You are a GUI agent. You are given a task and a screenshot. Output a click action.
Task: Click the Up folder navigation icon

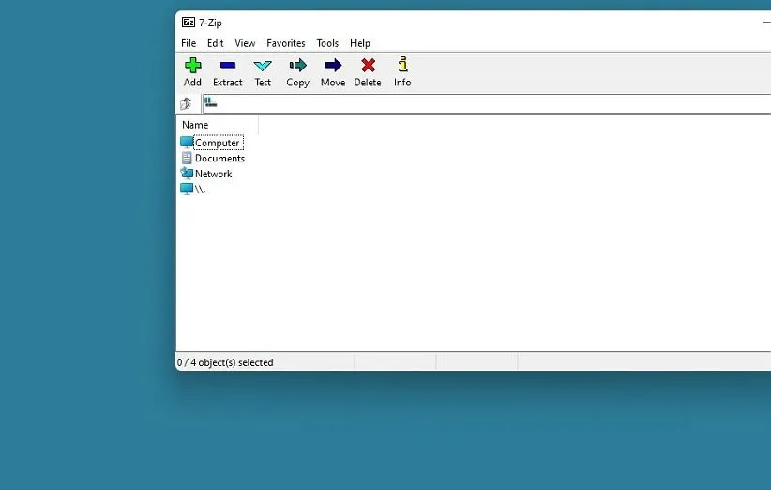[187, 103]
